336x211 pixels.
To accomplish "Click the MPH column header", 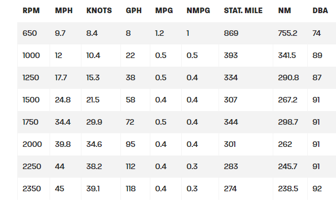I will coord(63,11).
